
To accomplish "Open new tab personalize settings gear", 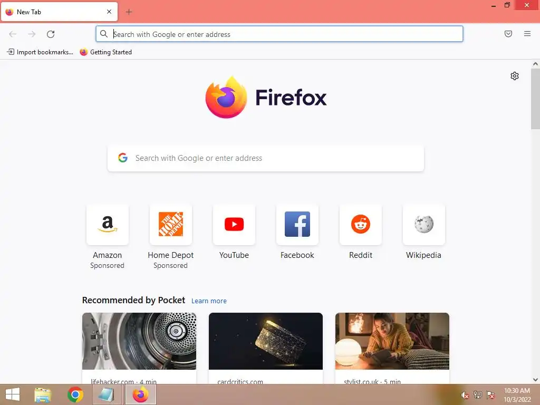I will click(515, 76).
